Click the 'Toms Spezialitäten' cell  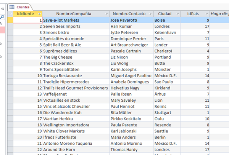[76, 69]
